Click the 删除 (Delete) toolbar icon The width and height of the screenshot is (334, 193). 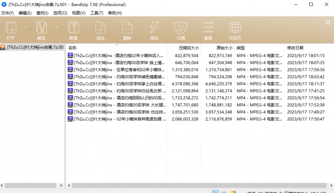127,28
